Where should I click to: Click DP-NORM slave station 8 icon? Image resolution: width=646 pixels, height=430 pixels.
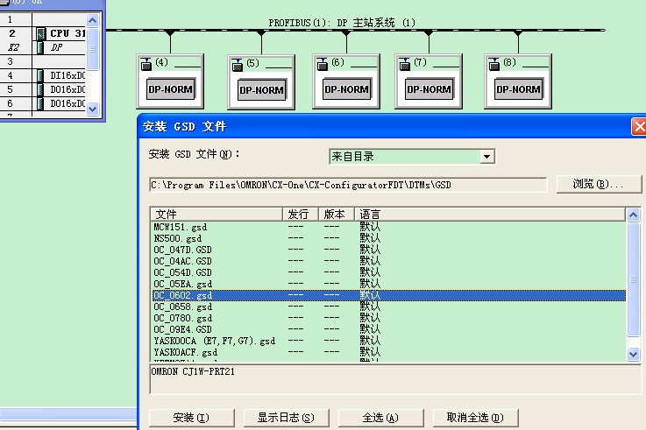click(x=518, y=88)
